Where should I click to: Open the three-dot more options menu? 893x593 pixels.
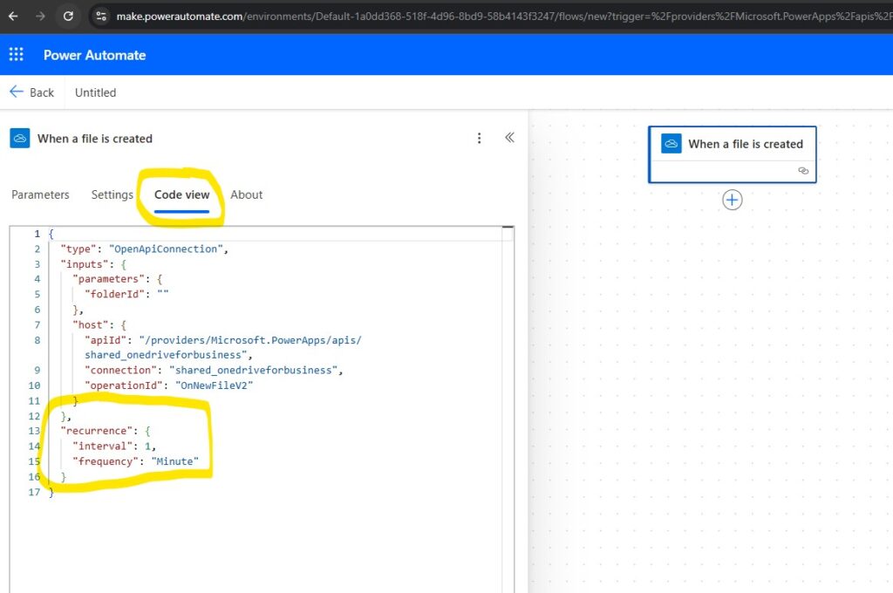click(479, 139)
